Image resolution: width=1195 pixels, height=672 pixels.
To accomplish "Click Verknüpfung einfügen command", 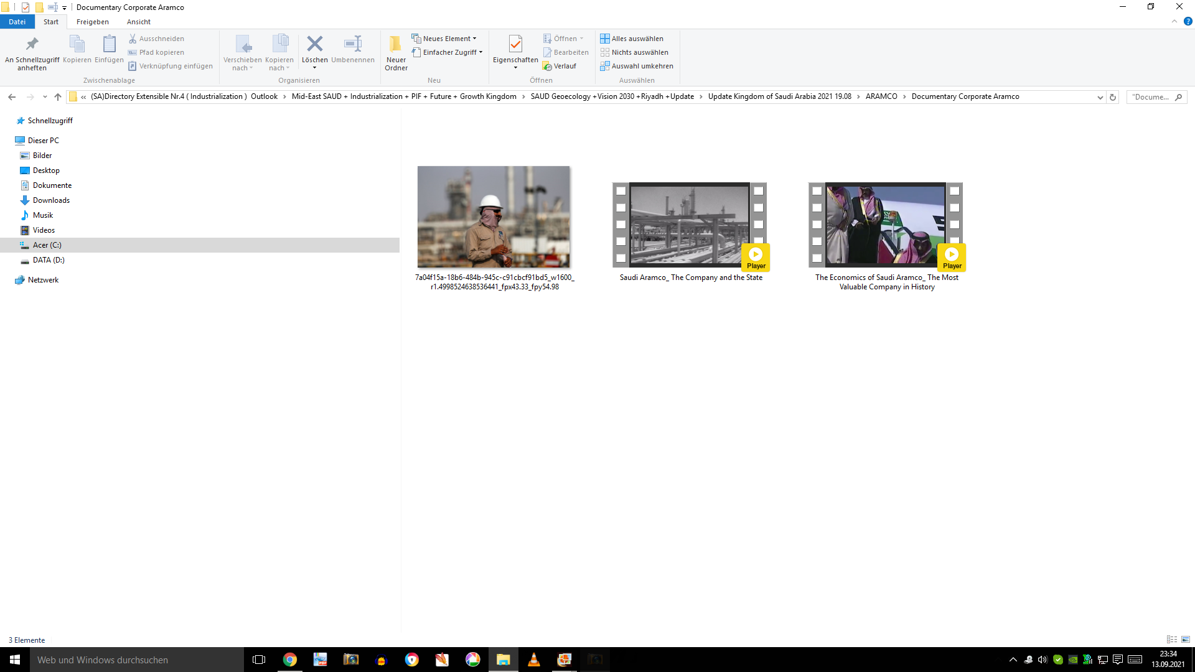I will 171,66.
